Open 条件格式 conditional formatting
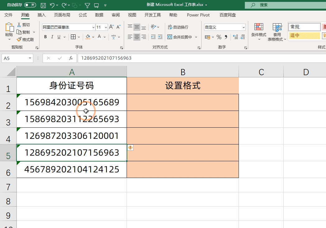326x228 pixels. coord(258,31)
